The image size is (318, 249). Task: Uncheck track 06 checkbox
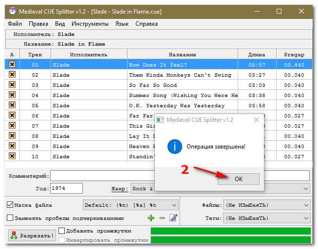pos(12,115)
